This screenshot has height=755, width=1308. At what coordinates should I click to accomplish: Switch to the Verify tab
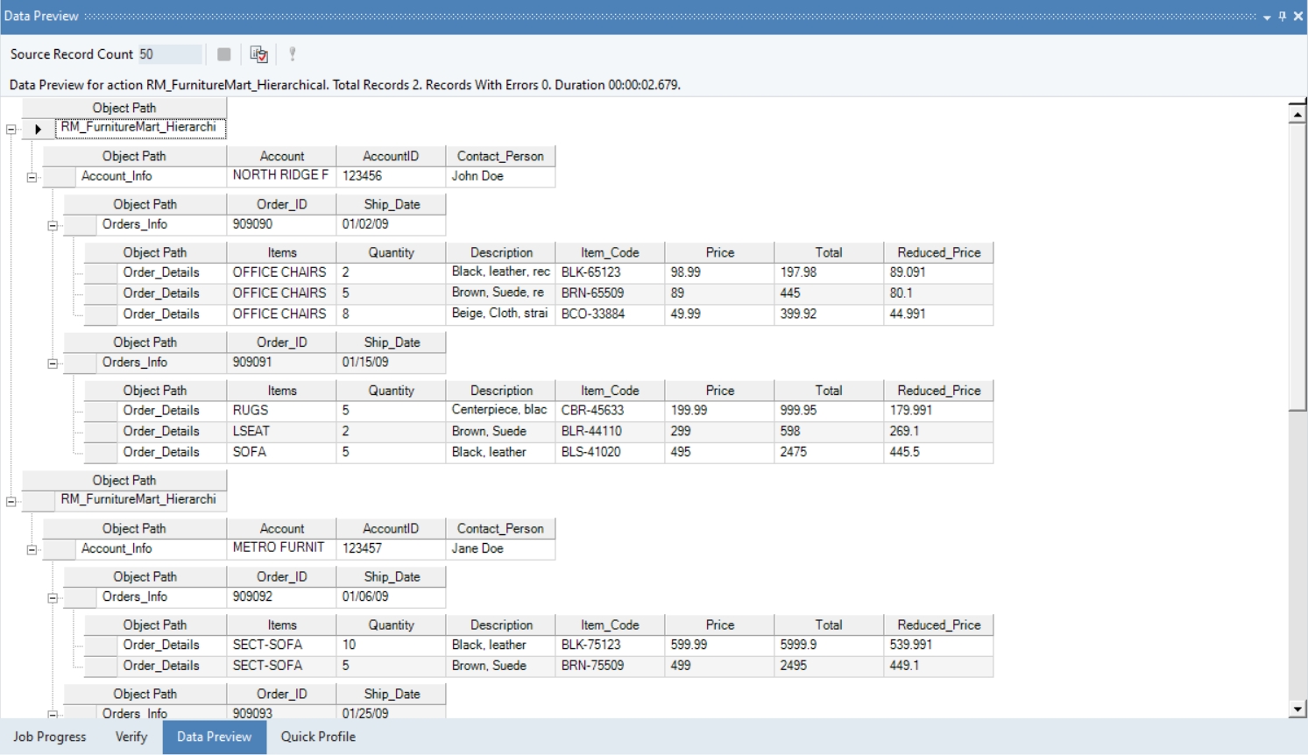click(x=131, y=737)
